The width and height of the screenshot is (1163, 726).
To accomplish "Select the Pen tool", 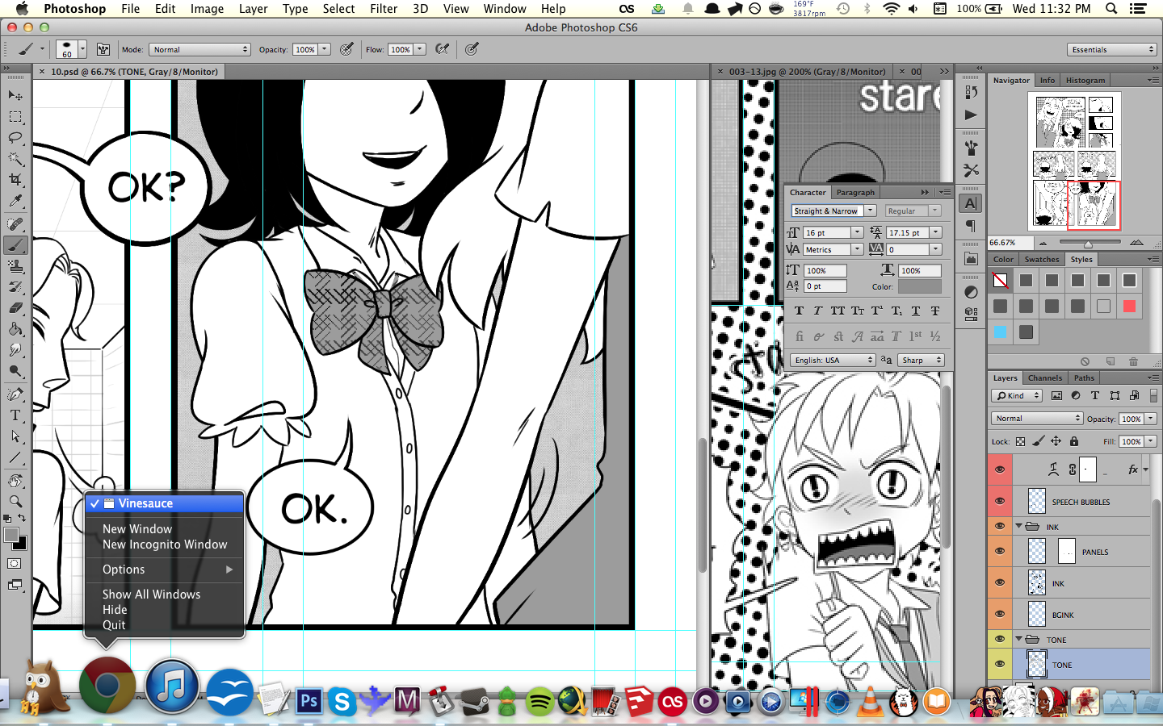I will coord(15,394).
